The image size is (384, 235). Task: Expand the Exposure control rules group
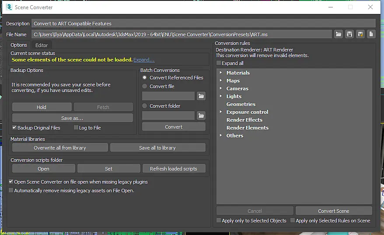[221, 112]
